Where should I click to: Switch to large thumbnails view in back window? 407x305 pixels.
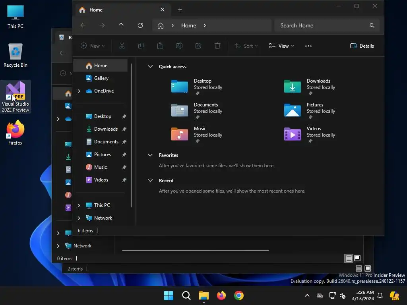[357, 258]
